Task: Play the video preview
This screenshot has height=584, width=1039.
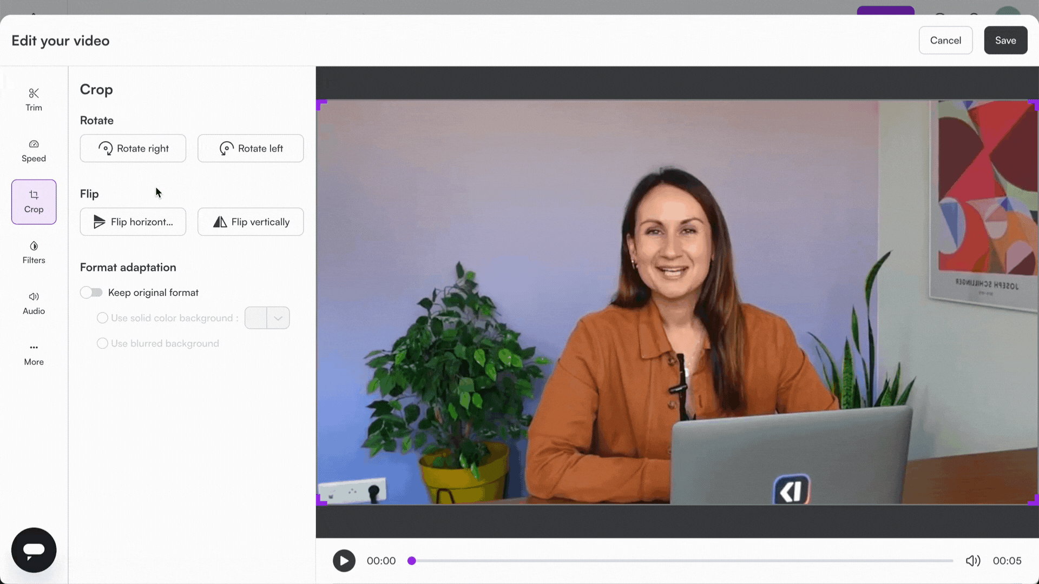Action: coord(344,561)
